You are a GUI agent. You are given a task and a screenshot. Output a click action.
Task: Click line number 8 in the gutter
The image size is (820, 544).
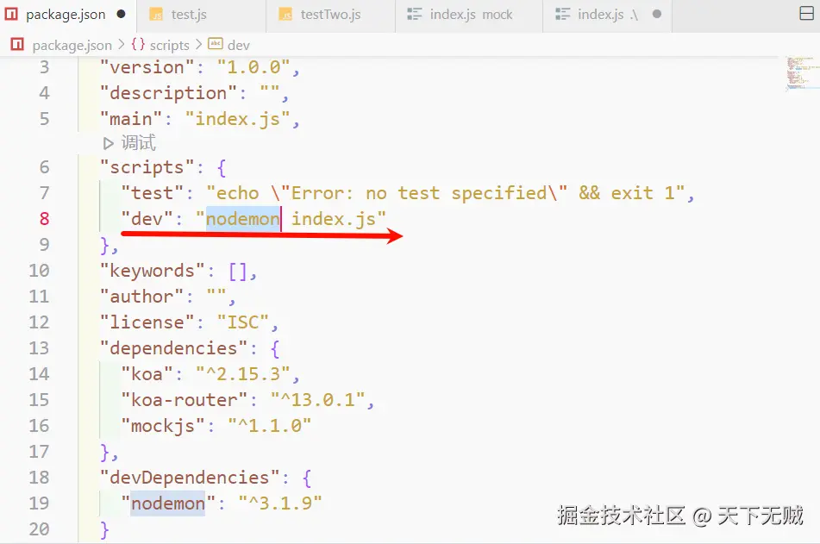45,219
